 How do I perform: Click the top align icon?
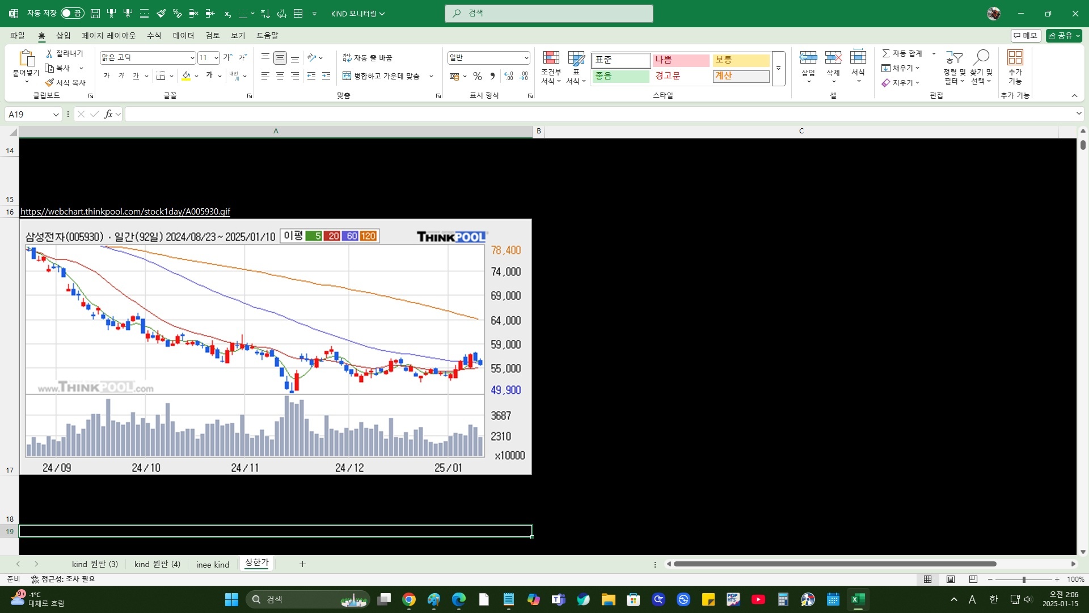[x=265, y=57]
